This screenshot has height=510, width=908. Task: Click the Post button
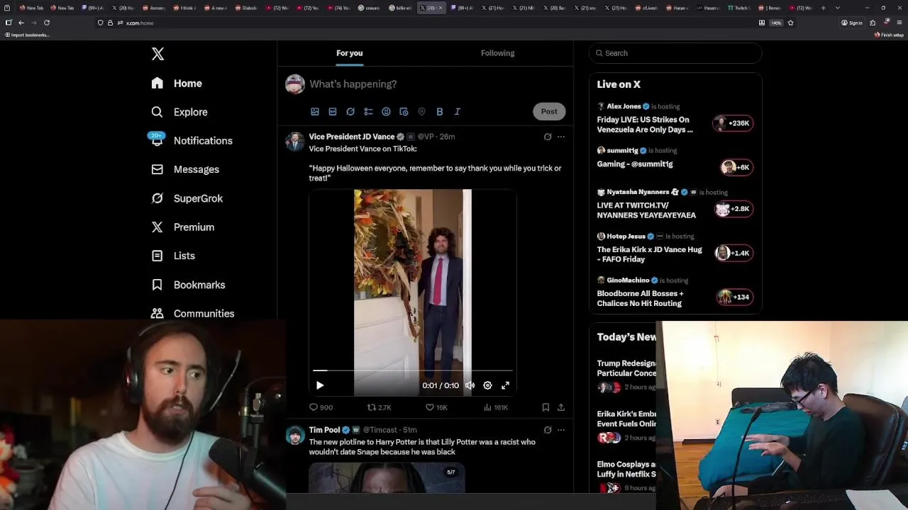coord(549,111)
